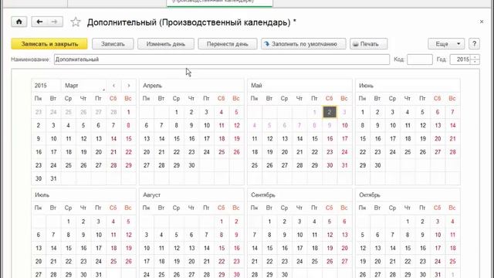
Task: Select October 25 in the calendar
Action: click(x=452, y=261)
